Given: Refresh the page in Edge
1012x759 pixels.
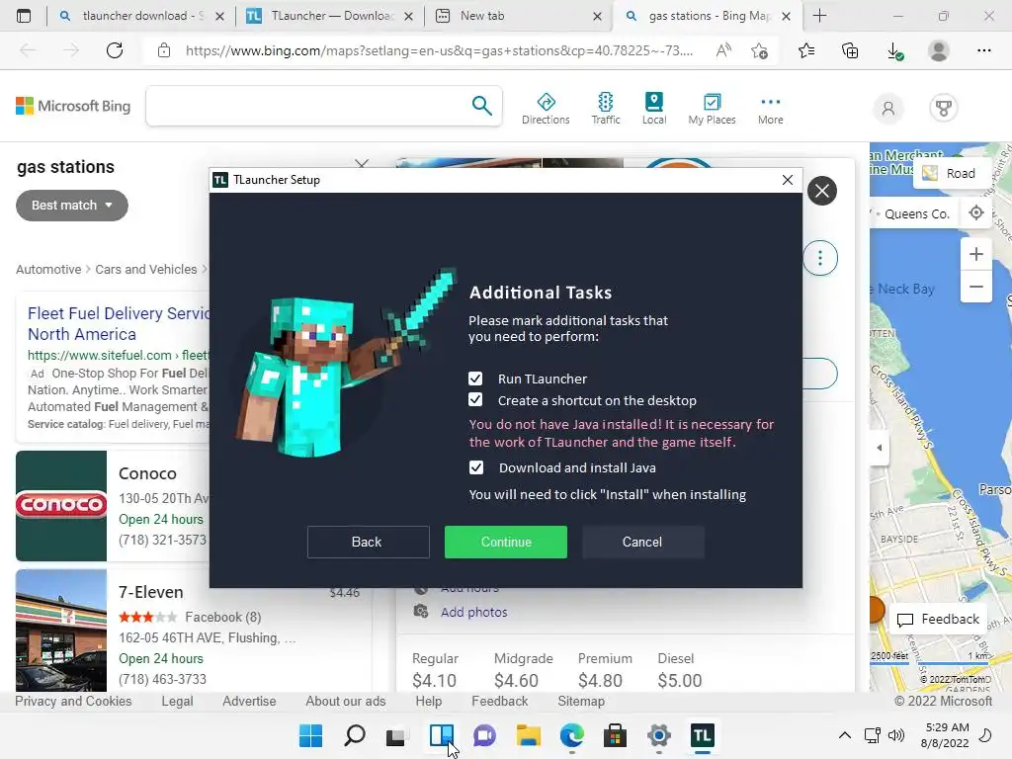Looking at the screenshot, I should point(115,50).
